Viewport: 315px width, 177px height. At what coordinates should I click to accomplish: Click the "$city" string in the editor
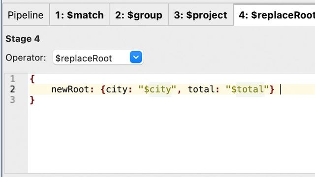click(x=157, y=89)
